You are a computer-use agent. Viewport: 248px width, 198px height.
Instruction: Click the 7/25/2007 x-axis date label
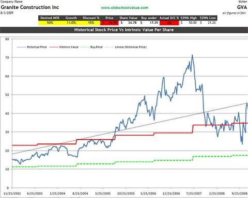(x=194, y=193)
